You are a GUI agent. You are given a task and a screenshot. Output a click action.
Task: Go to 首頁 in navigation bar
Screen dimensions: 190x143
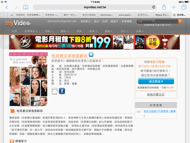[x=14, y=31]
